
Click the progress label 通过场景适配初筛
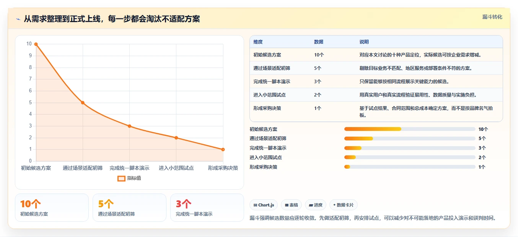[268, 139]
